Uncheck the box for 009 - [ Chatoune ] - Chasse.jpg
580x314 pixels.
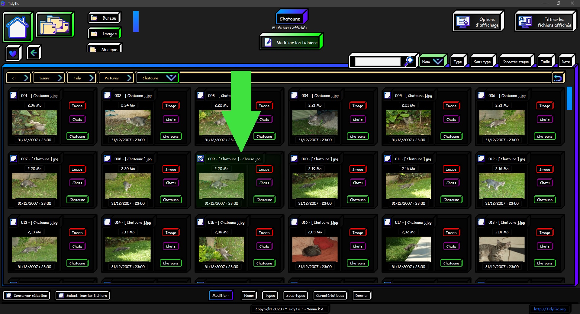tap(201, 159)
